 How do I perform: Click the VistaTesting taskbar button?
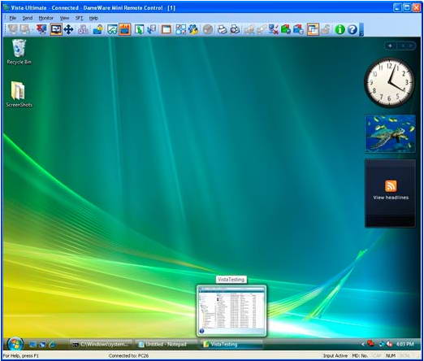(231, 344)
